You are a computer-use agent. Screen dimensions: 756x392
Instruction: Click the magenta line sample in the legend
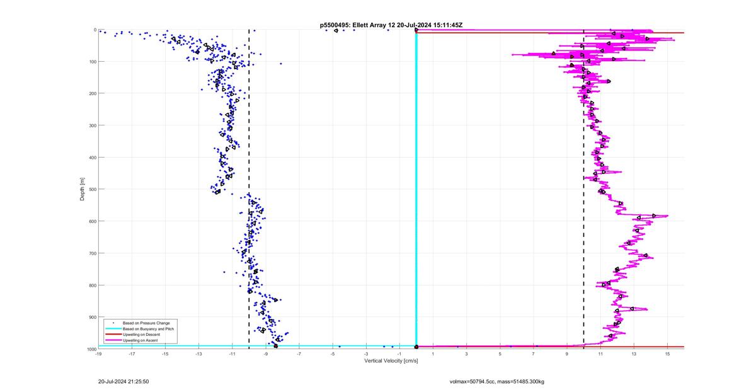[x=113, y=340]
